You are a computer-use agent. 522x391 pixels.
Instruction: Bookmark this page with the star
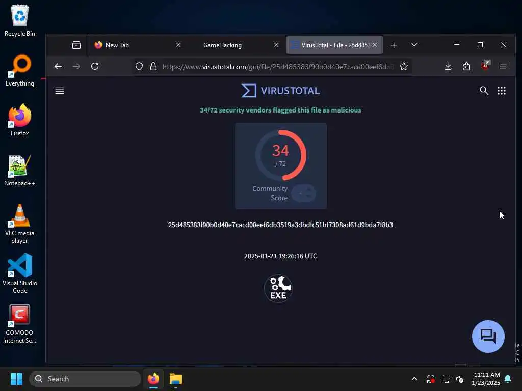tap(404, 67)
